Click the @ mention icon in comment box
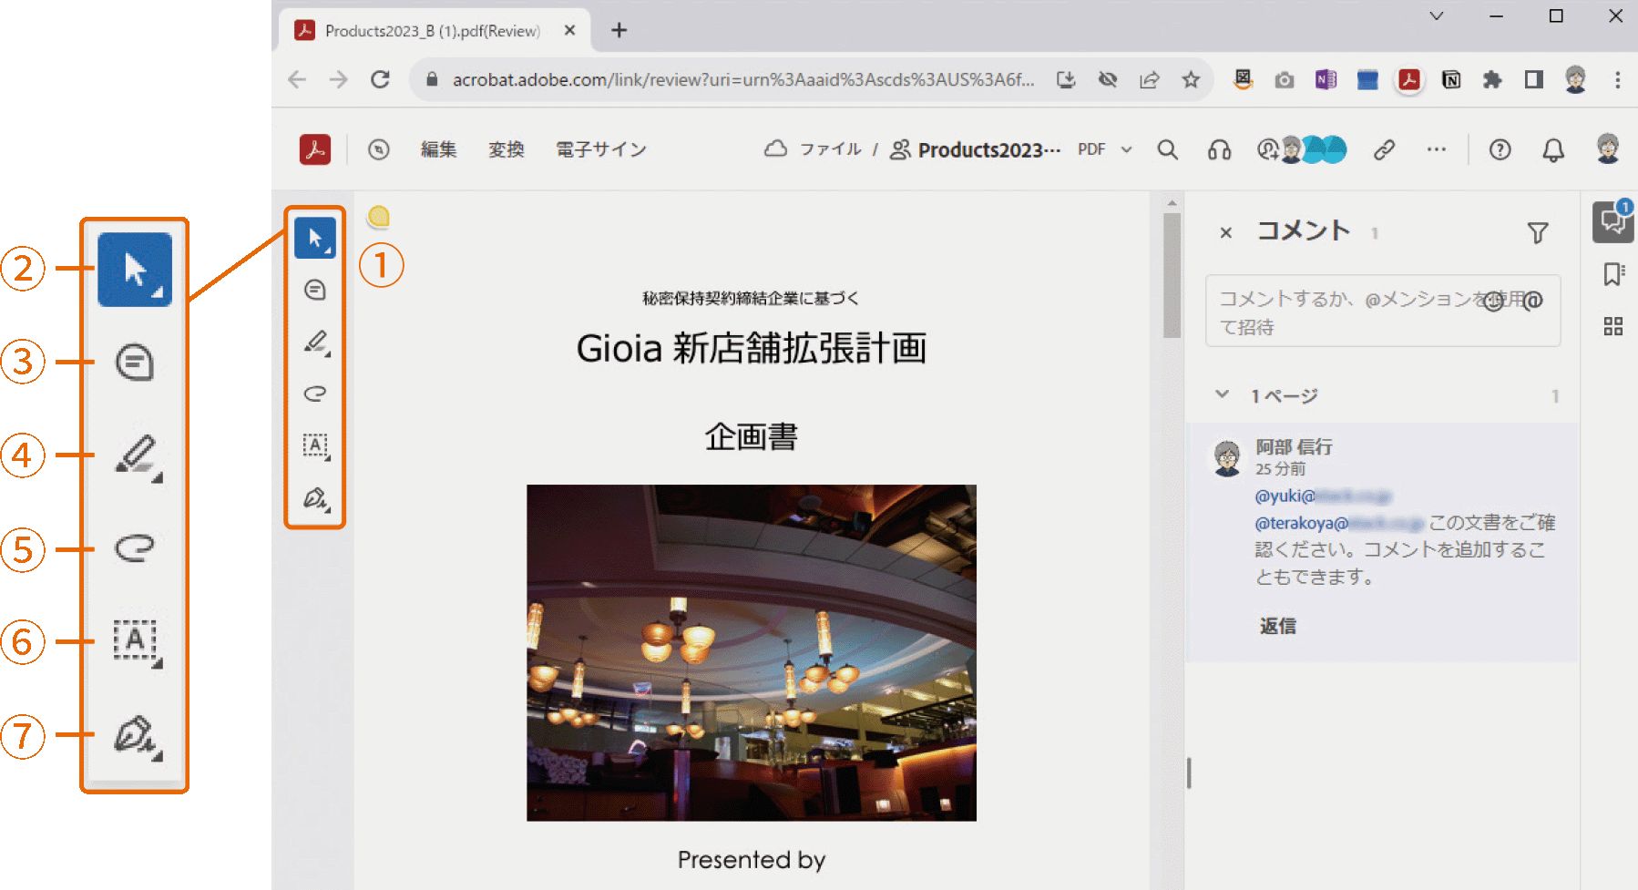 (x=1533, y=301)
